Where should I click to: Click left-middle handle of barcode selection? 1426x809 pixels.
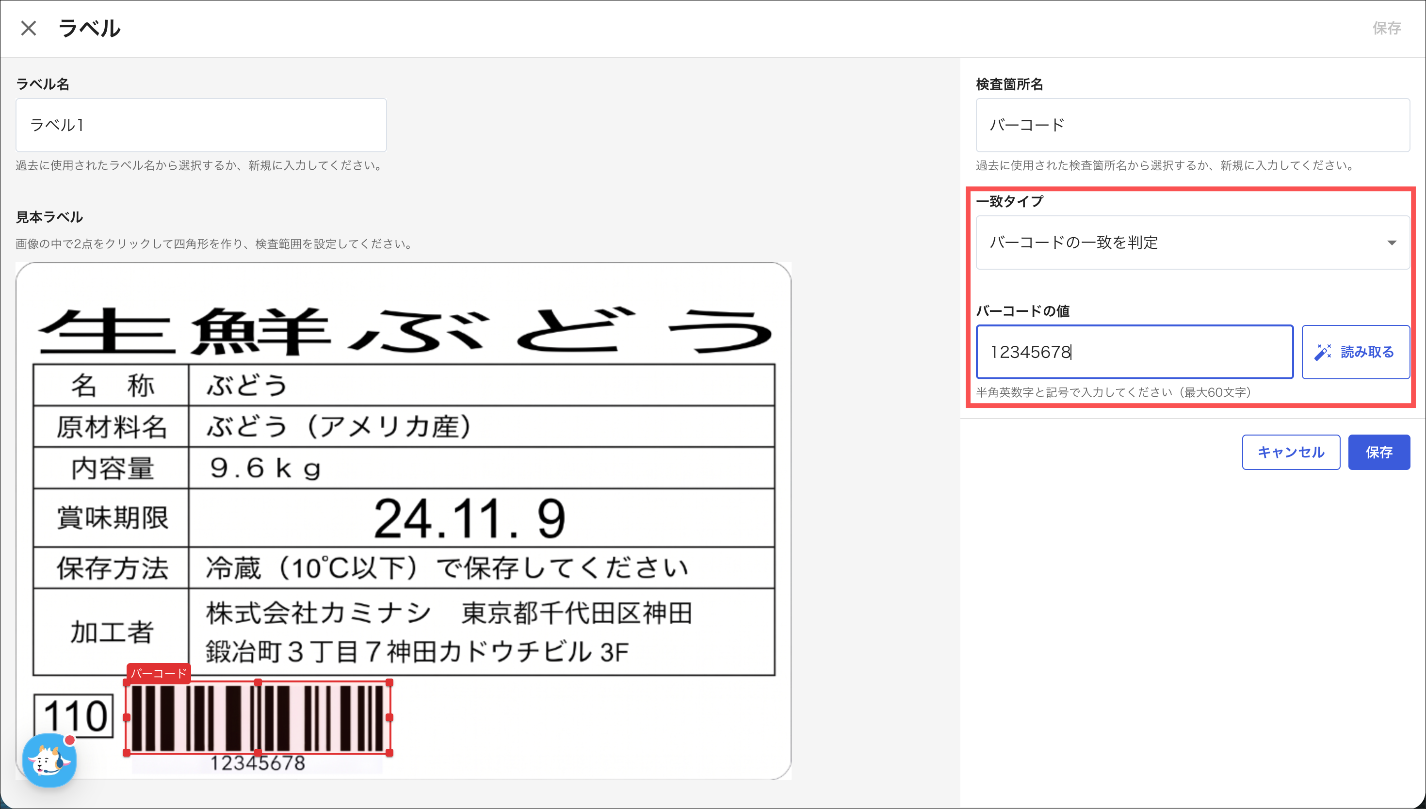click(x=127, y=717)
